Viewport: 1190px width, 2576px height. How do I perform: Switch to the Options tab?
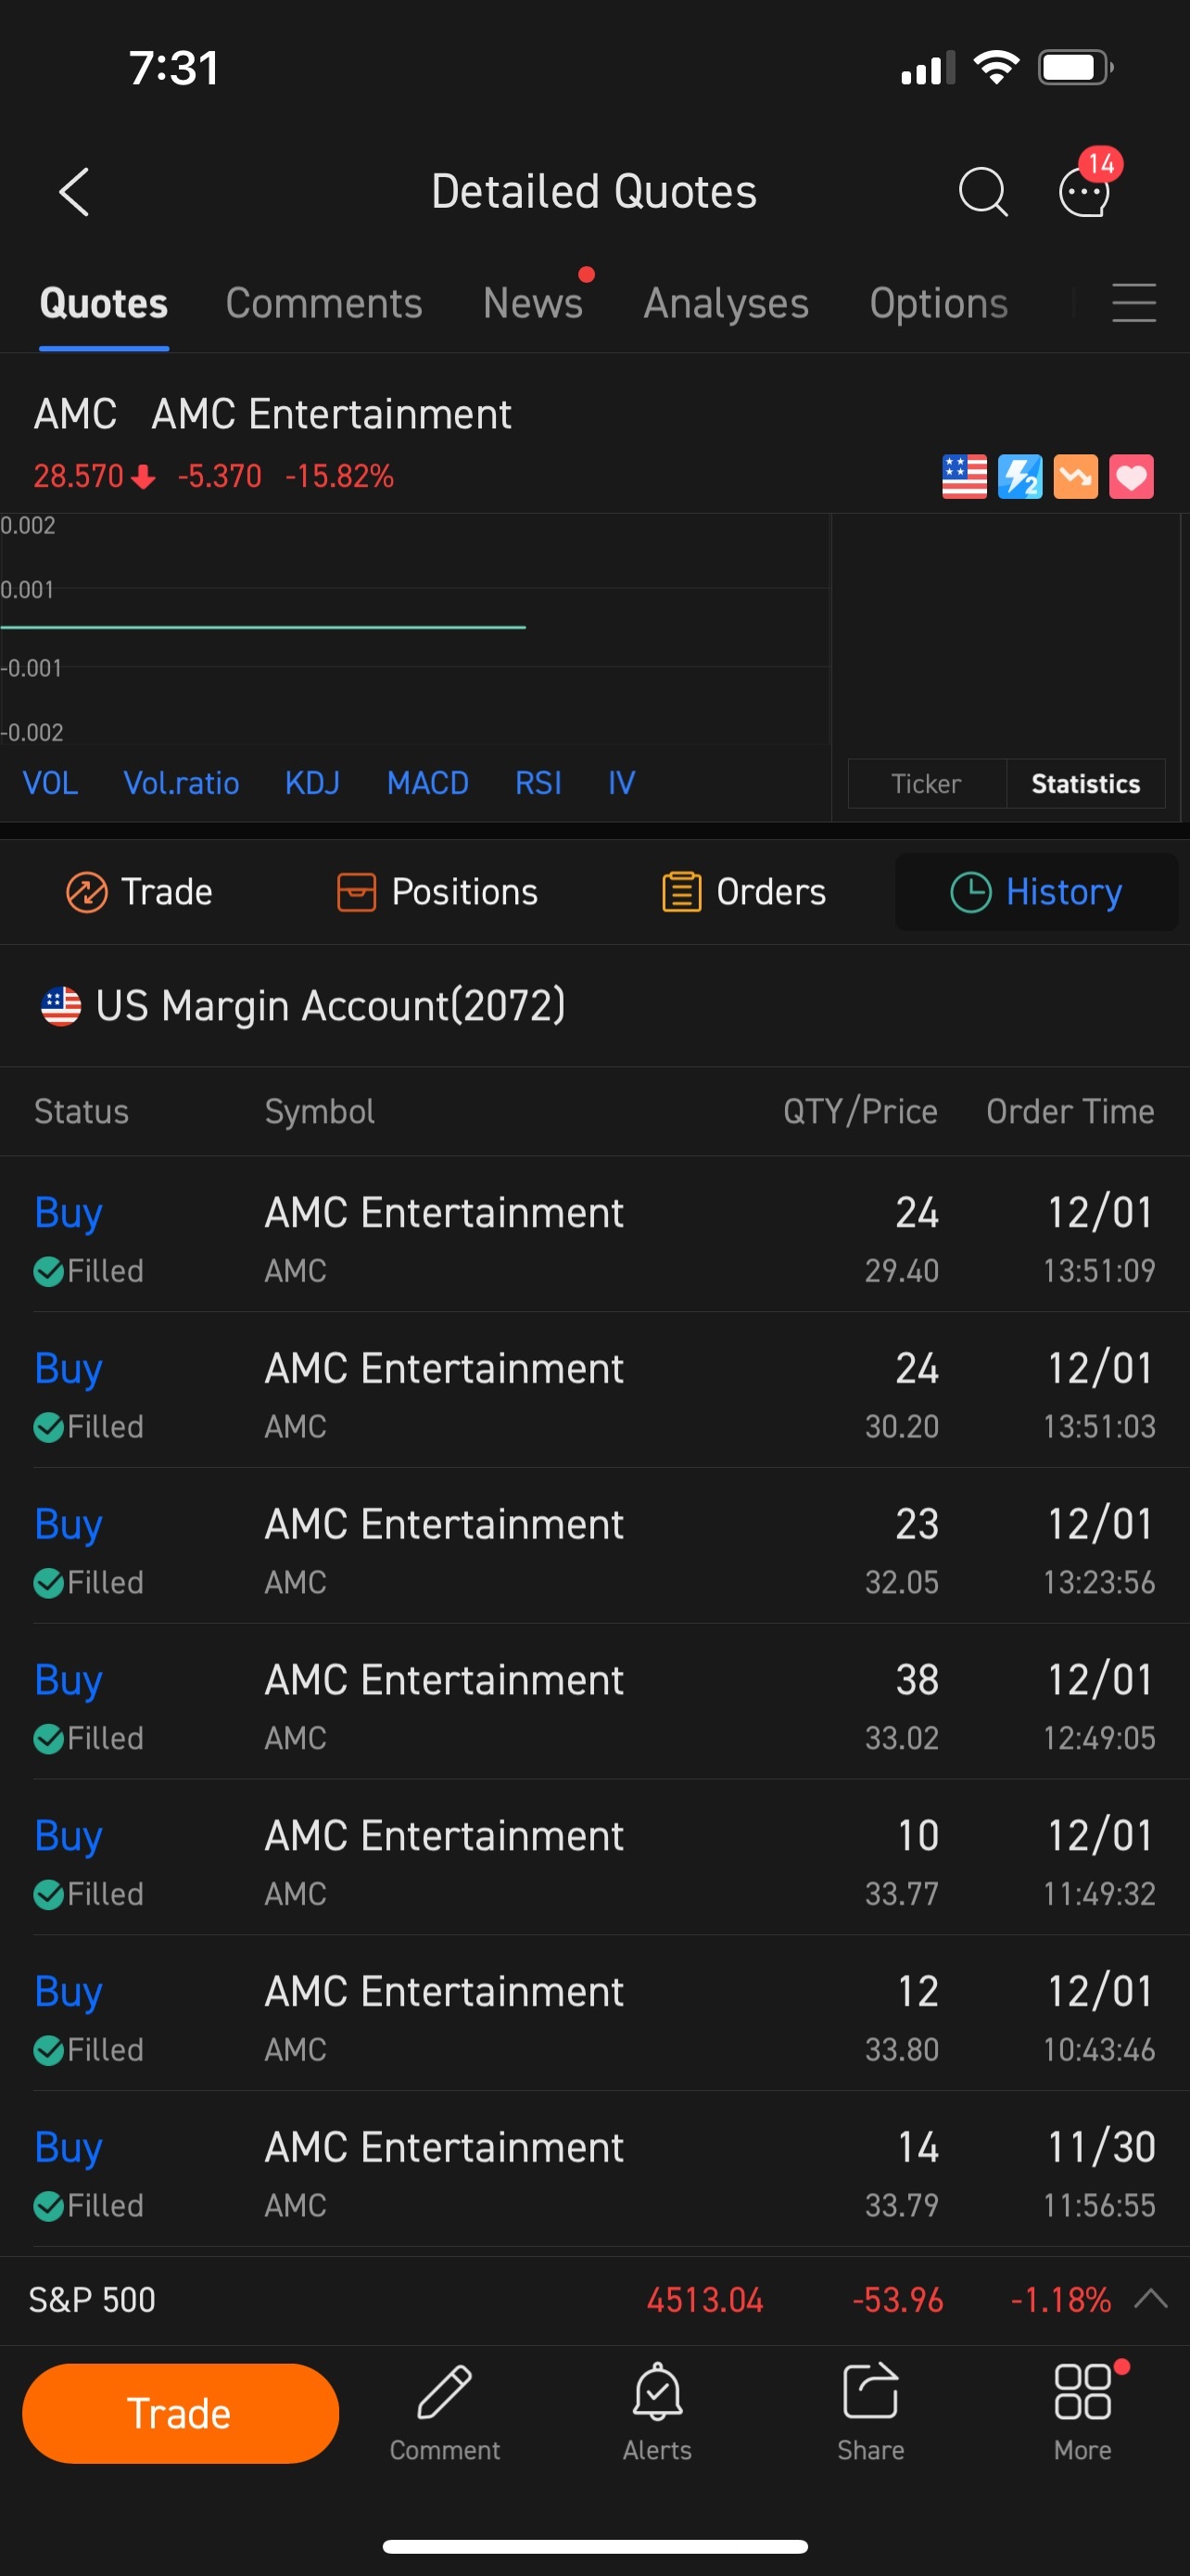coord(938,303)
